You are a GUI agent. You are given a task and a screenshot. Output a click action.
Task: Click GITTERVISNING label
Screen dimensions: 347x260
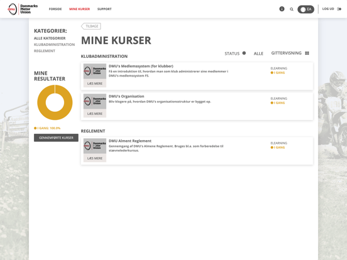point(287,53)
